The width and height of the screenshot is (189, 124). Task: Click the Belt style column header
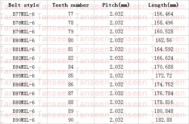[23, 5]
